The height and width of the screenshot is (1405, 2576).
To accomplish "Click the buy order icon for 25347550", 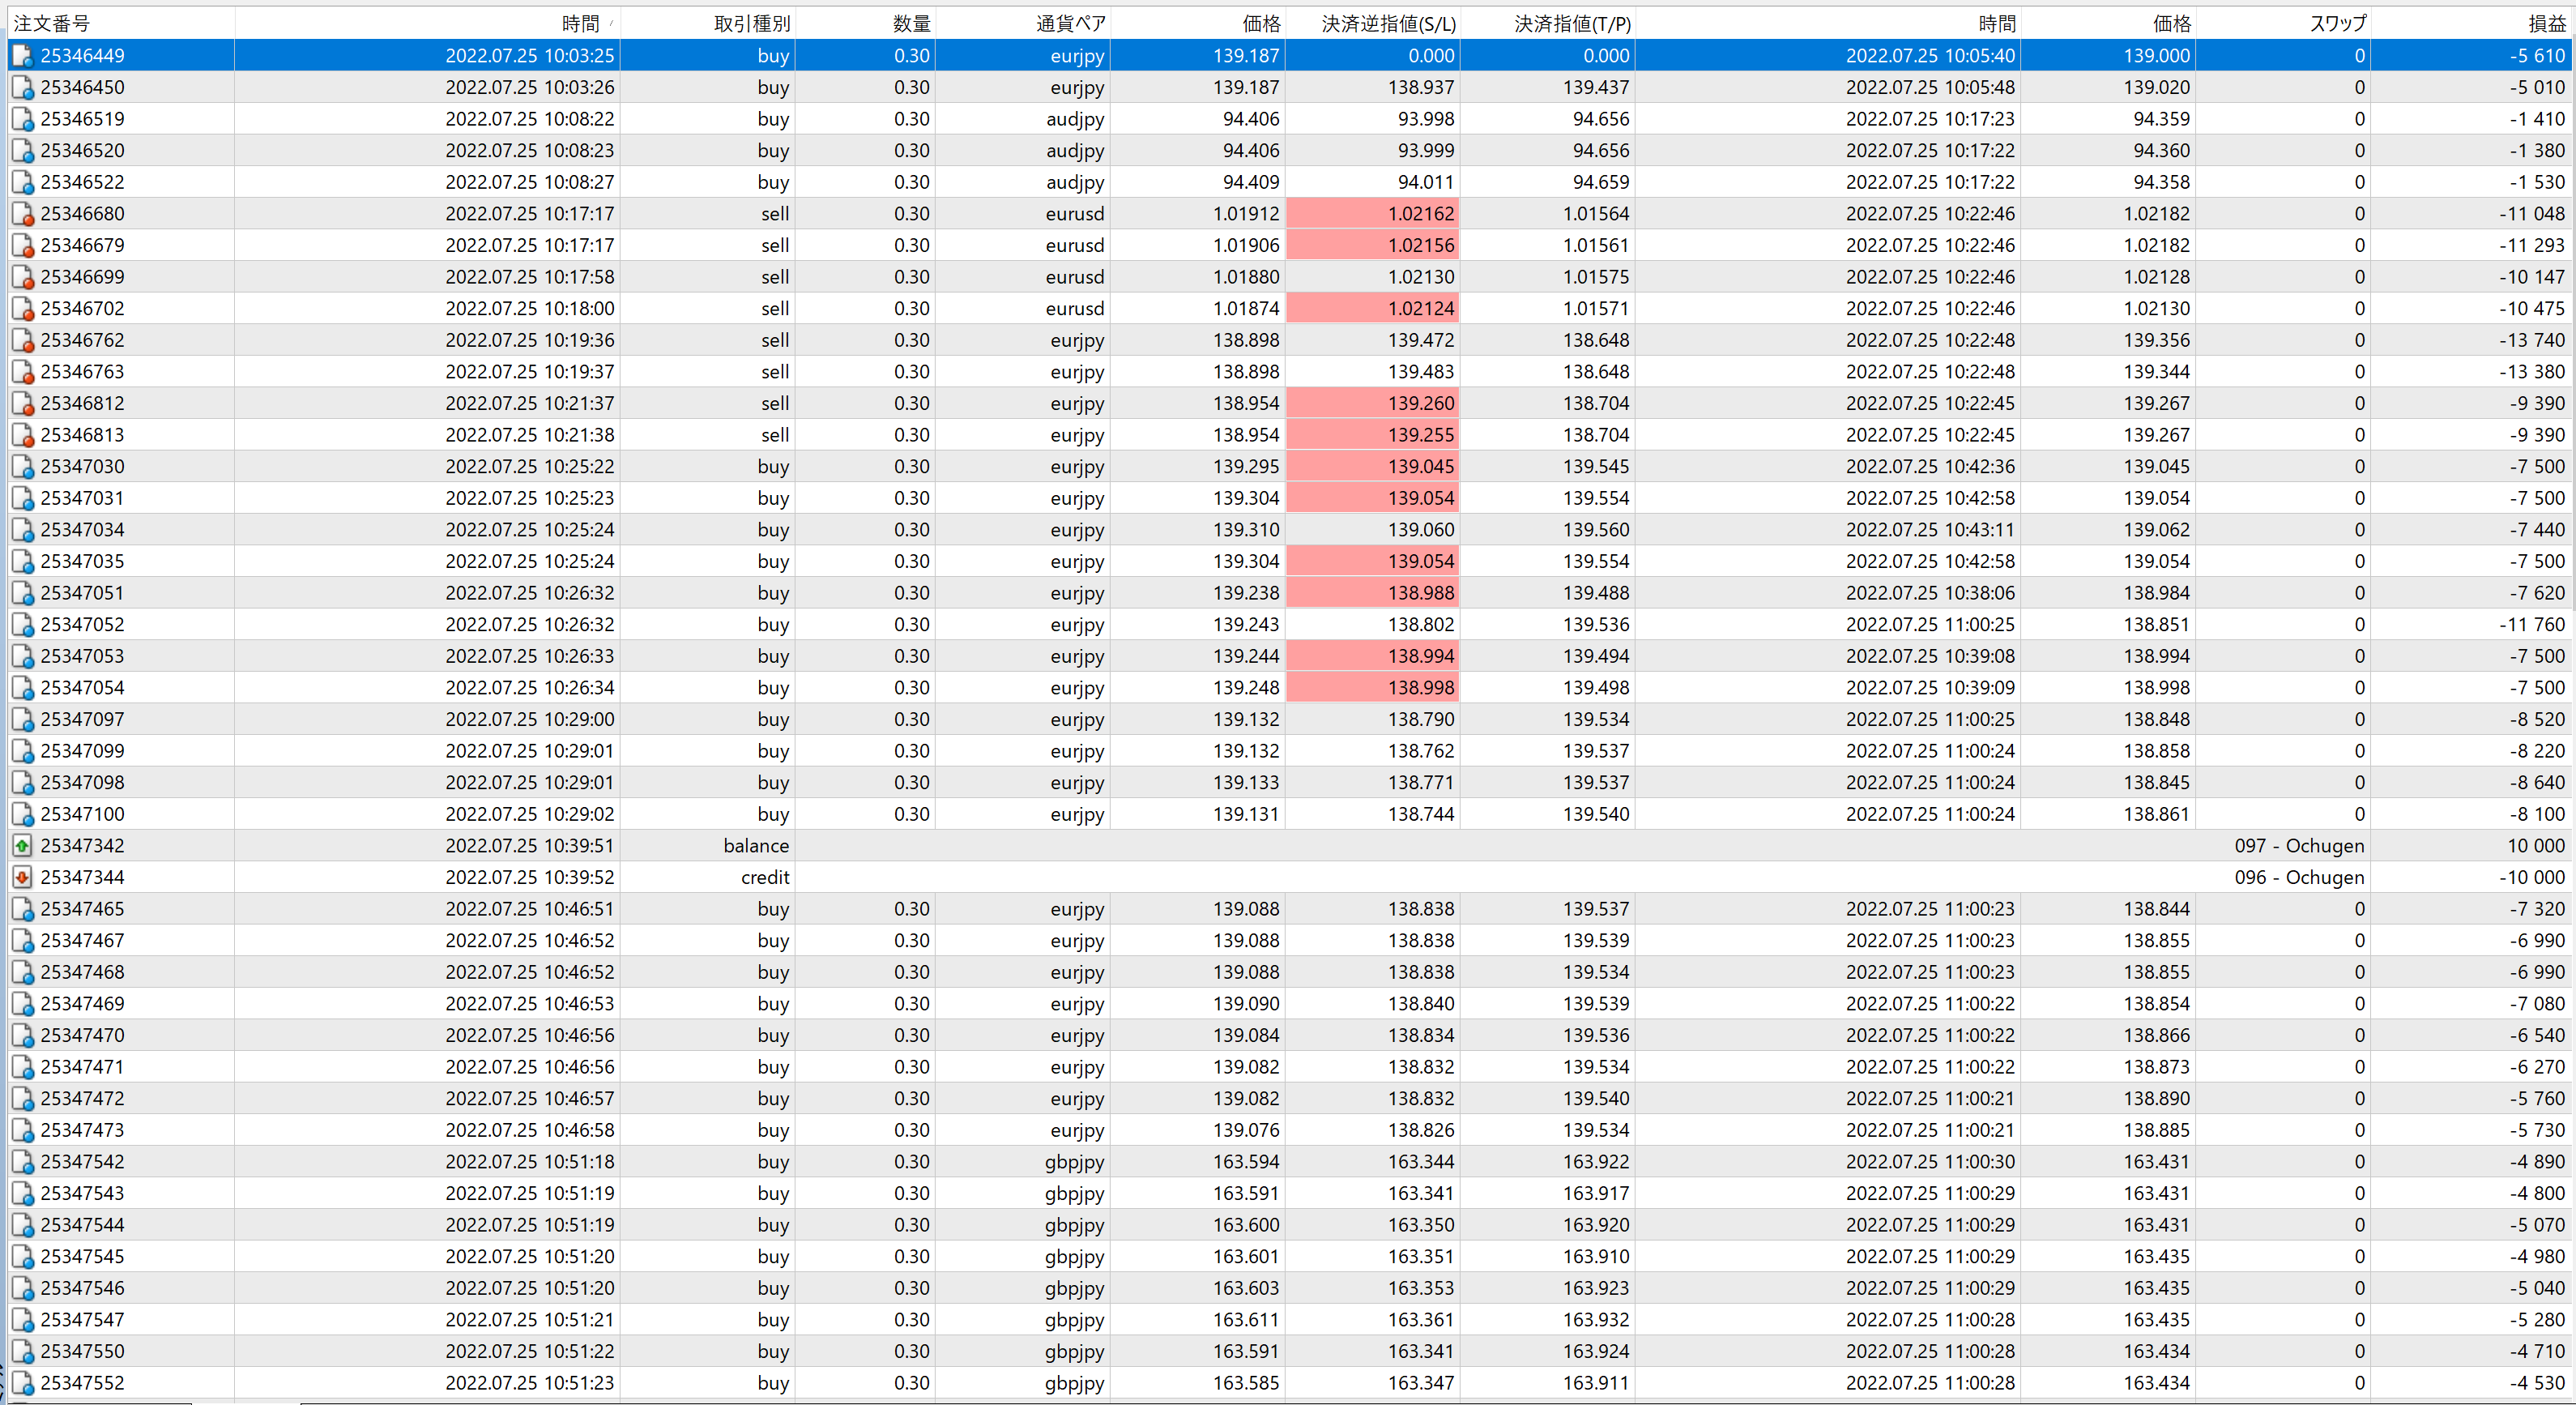I will [x=22, y=1351].
